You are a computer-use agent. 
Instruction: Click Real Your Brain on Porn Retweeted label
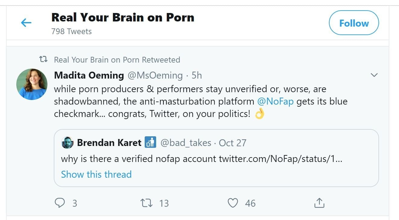(x=117, y=60)
